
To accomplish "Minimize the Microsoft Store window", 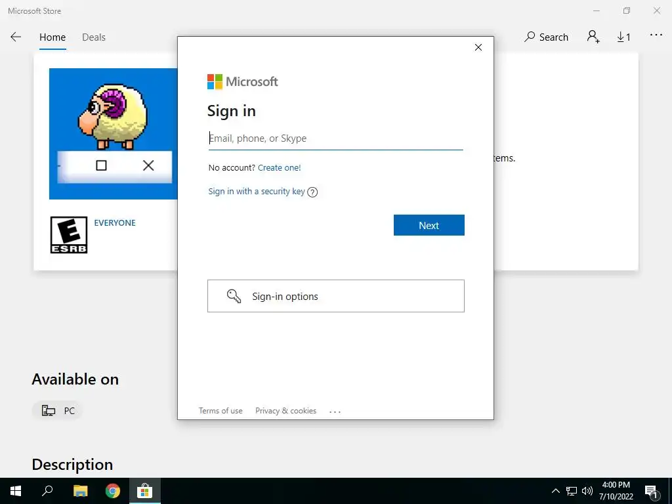I will pyautogui.click(x=597, y=10).
